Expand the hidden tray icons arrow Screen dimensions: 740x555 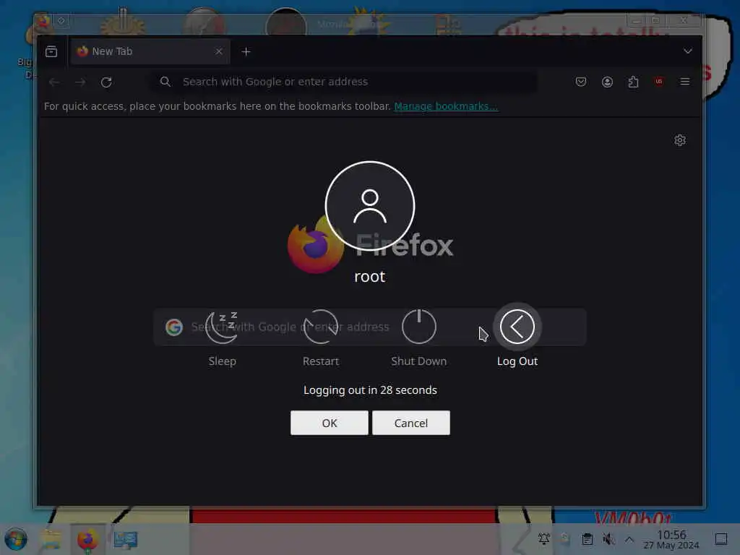(x=629, y=539)
